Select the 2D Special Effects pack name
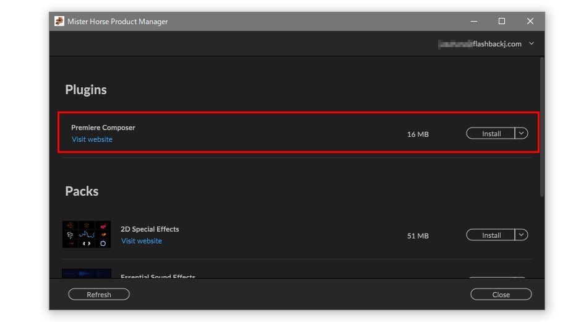Image resolution: width=573 pixels, height=322 pixels. pos(150,229)
